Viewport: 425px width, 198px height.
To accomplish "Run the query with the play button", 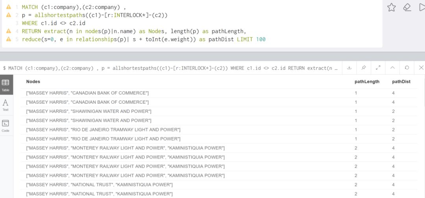I will click(x=422, y=7).
